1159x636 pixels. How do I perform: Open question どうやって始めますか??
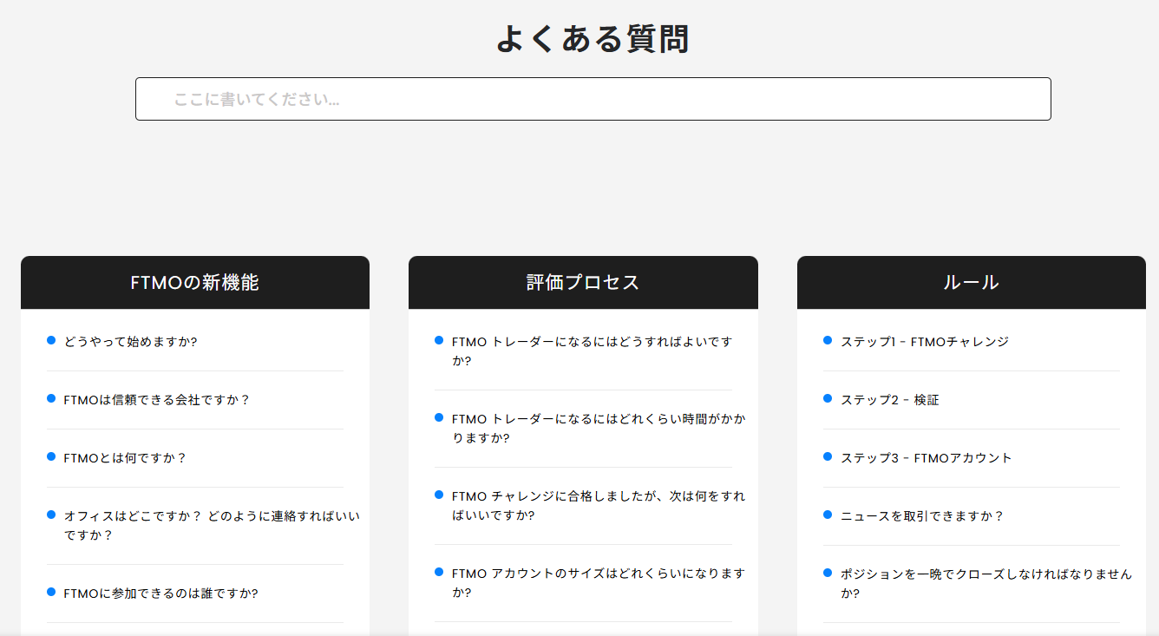tap(130, 342)
